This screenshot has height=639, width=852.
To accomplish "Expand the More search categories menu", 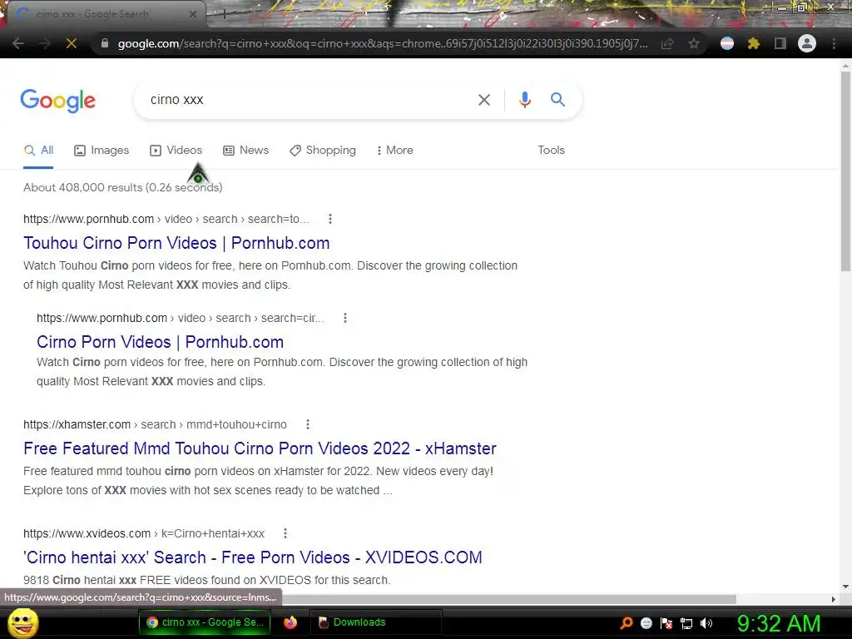I will coord(395,151).
